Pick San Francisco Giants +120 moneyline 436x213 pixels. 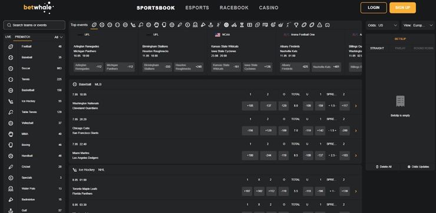pos(268,131)
